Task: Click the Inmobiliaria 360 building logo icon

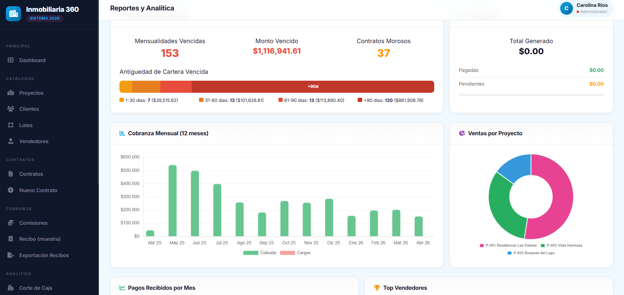Action: tap(13, 13)
